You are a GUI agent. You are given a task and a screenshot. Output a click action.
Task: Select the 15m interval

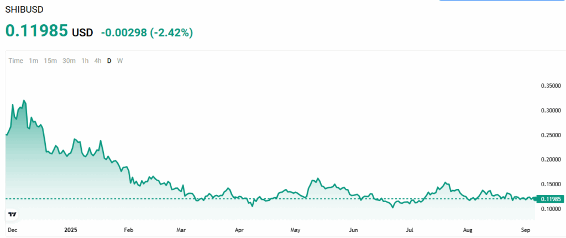(50, 61)
